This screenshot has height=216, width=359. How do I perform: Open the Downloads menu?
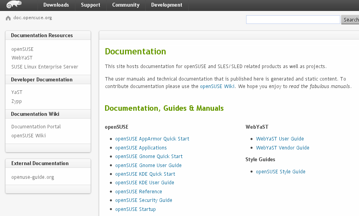[56, 5]
